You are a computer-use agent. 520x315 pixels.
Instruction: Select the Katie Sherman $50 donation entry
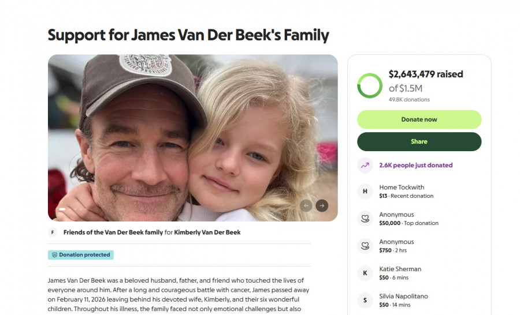click(400, 273)
